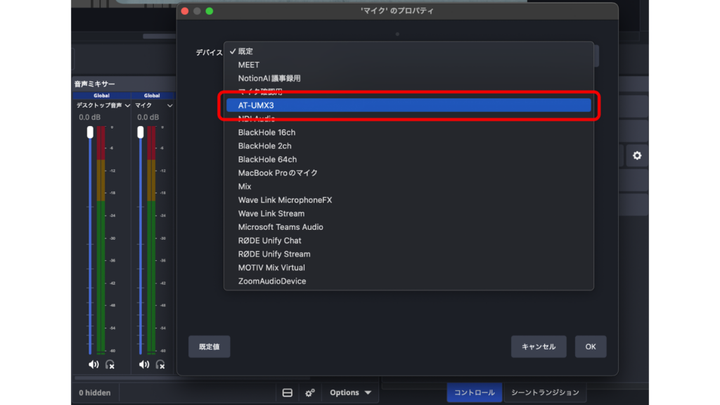
Task: Toggle headphone monitoring icon for マイク channel
Action: pos(160,364)
